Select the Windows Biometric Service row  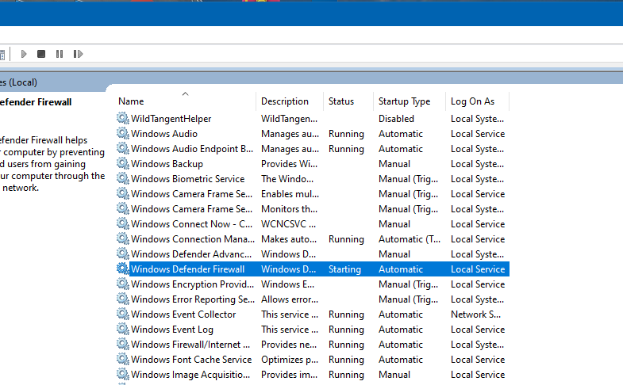tap(313, 179)
